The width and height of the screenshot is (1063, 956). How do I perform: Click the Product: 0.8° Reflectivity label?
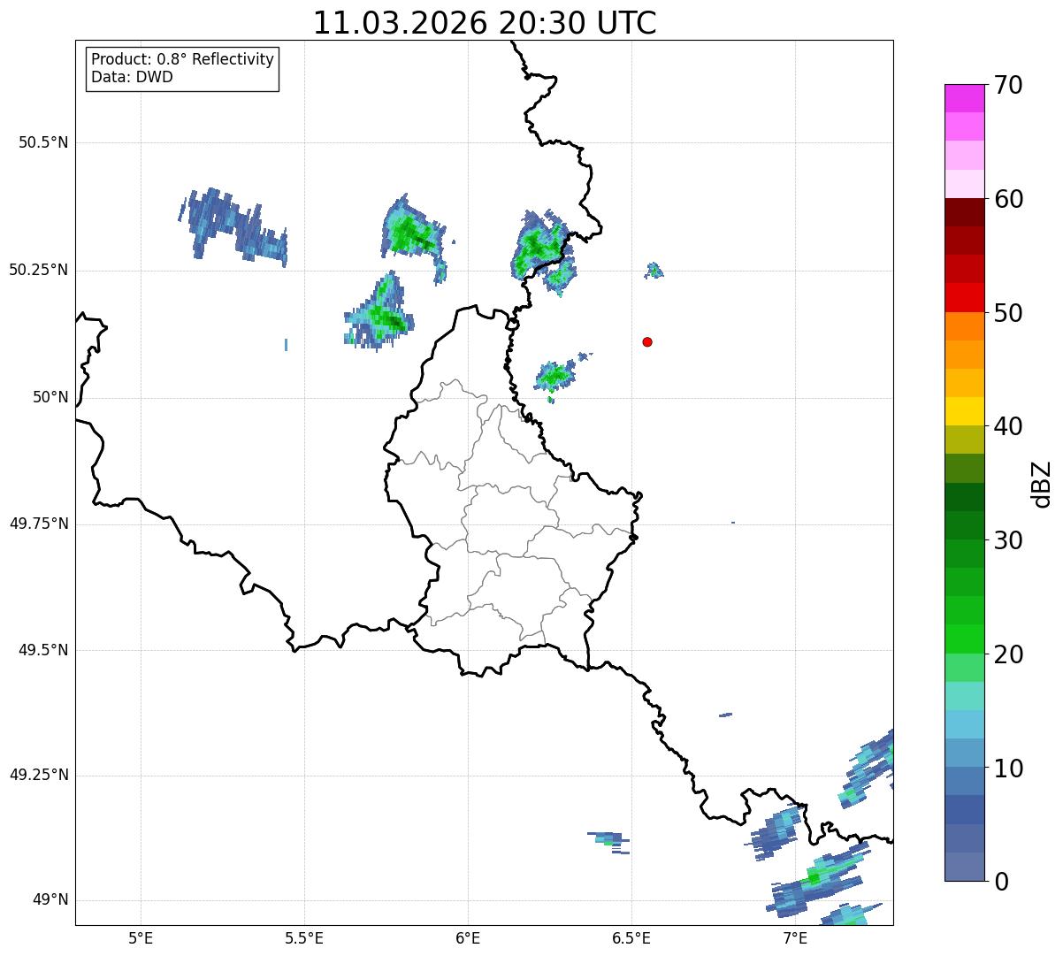pyautogui.click(x=183, y=59)
